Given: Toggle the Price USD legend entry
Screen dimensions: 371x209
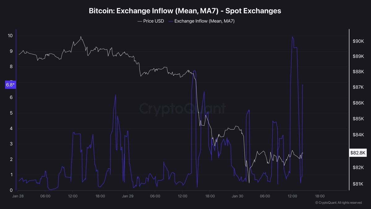Looking at the screenshot, I should click(154, 21).
